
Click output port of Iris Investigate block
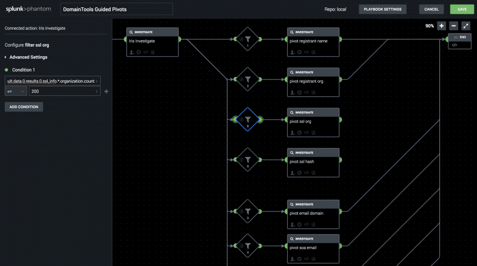pos(180,39)
